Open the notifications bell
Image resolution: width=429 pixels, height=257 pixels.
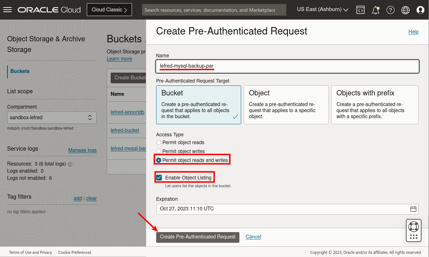(x=376, y=10)
